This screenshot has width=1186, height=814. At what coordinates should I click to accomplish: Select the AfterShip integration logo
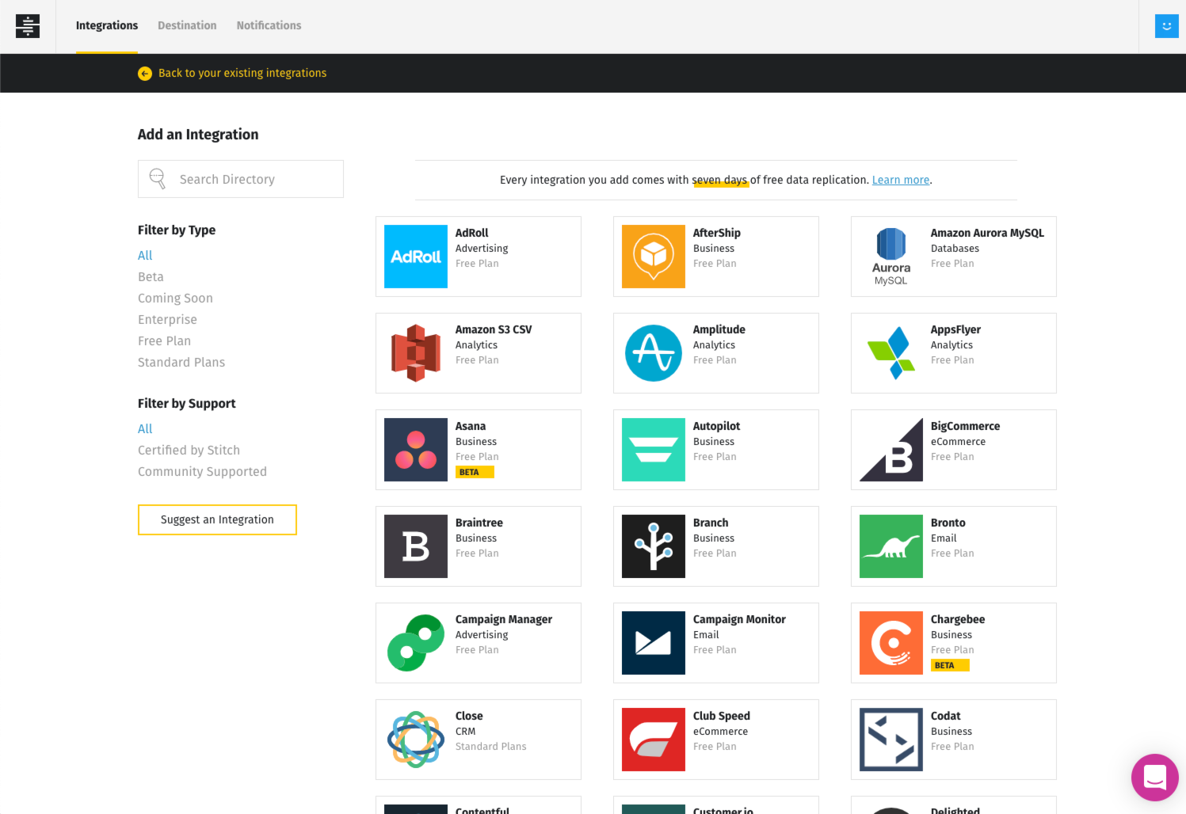pos(654,257)
